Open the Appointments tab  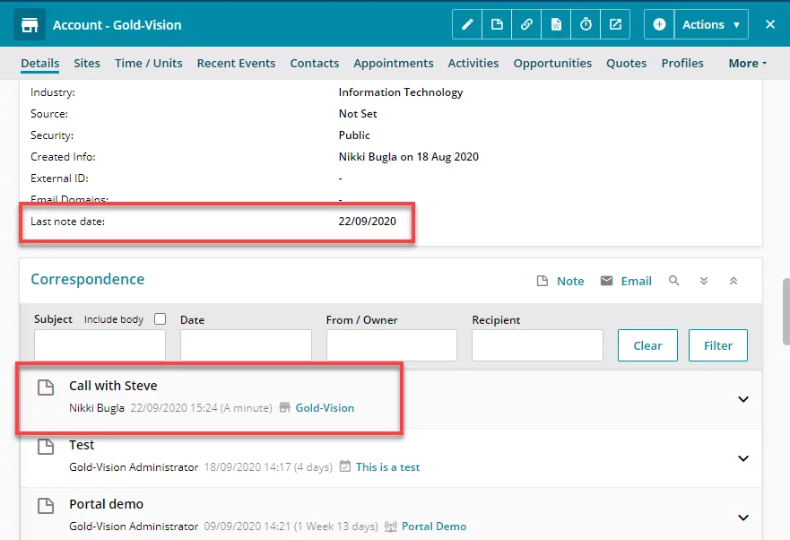pyautogui.click(x=393, y=63)
